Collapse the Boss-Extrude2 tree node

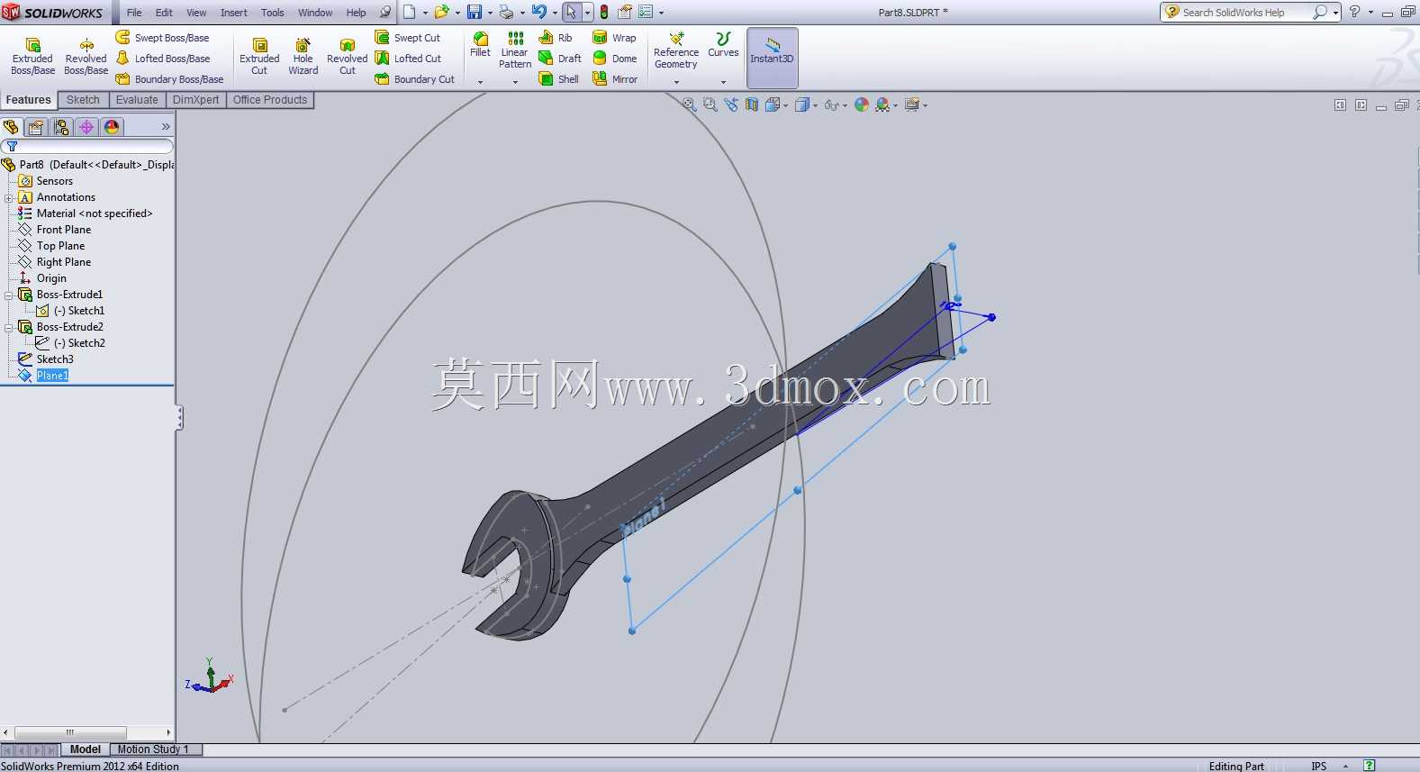[9, 327]
